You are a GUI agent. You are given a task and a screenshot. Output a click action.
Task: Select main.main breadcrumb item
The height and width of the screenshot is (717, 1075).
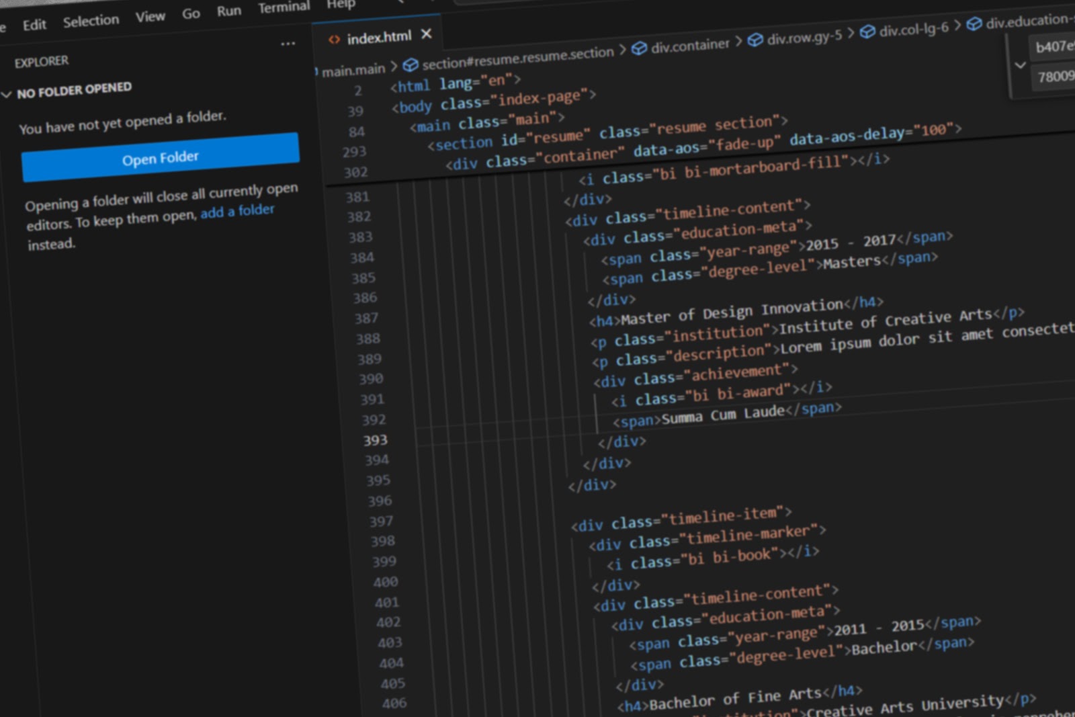[x=353, y=70]
